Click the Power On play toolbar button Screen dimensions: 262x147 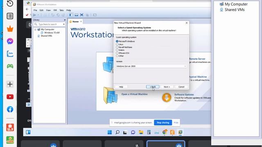pos(34,15)
